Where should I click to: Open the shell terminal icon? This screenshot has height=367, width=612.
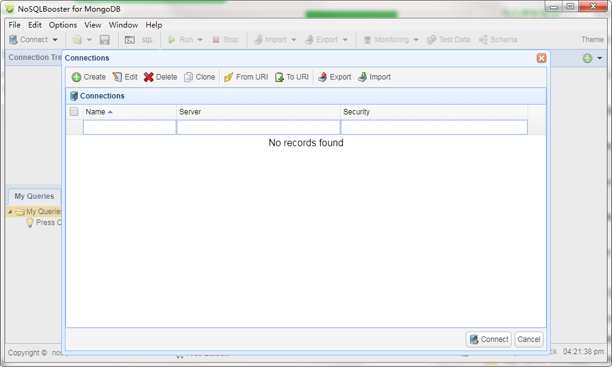click(x=130, y=39)
